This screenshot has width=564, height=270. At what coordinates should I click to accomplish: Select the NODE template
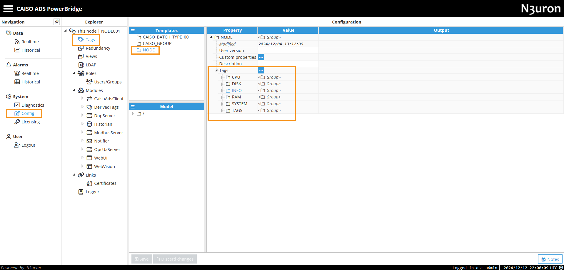(146, 50)
